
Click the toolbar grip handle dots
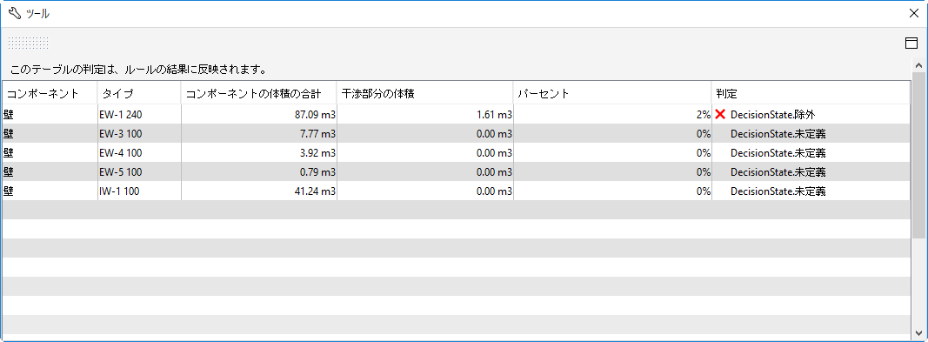[28, 43]
